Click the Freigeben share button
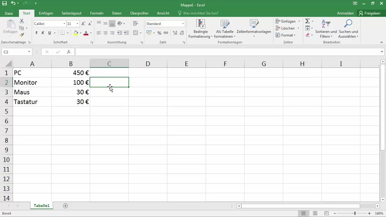 coord(369,13)
